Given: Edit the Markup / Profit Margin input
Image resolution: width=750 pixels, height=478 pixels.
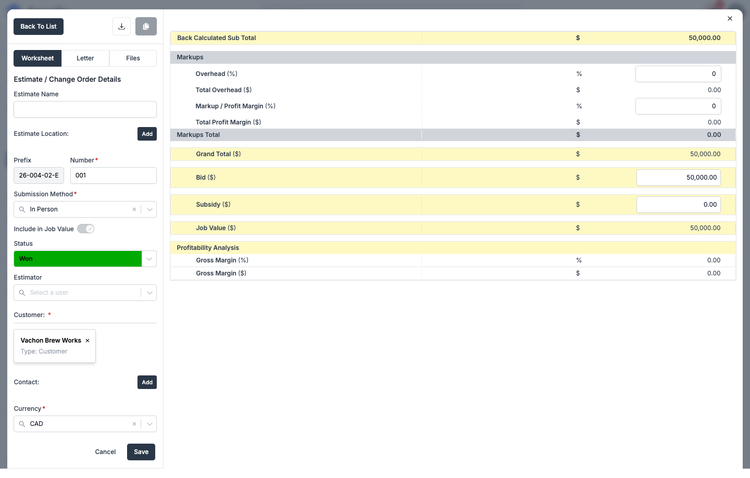Looking at the screenshot, I should (678, 106).
